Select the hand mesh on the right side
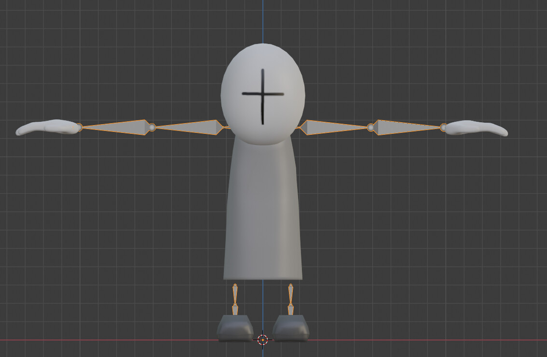The height and width of the screenshot is (357, 547). click(x=477, y=128)
